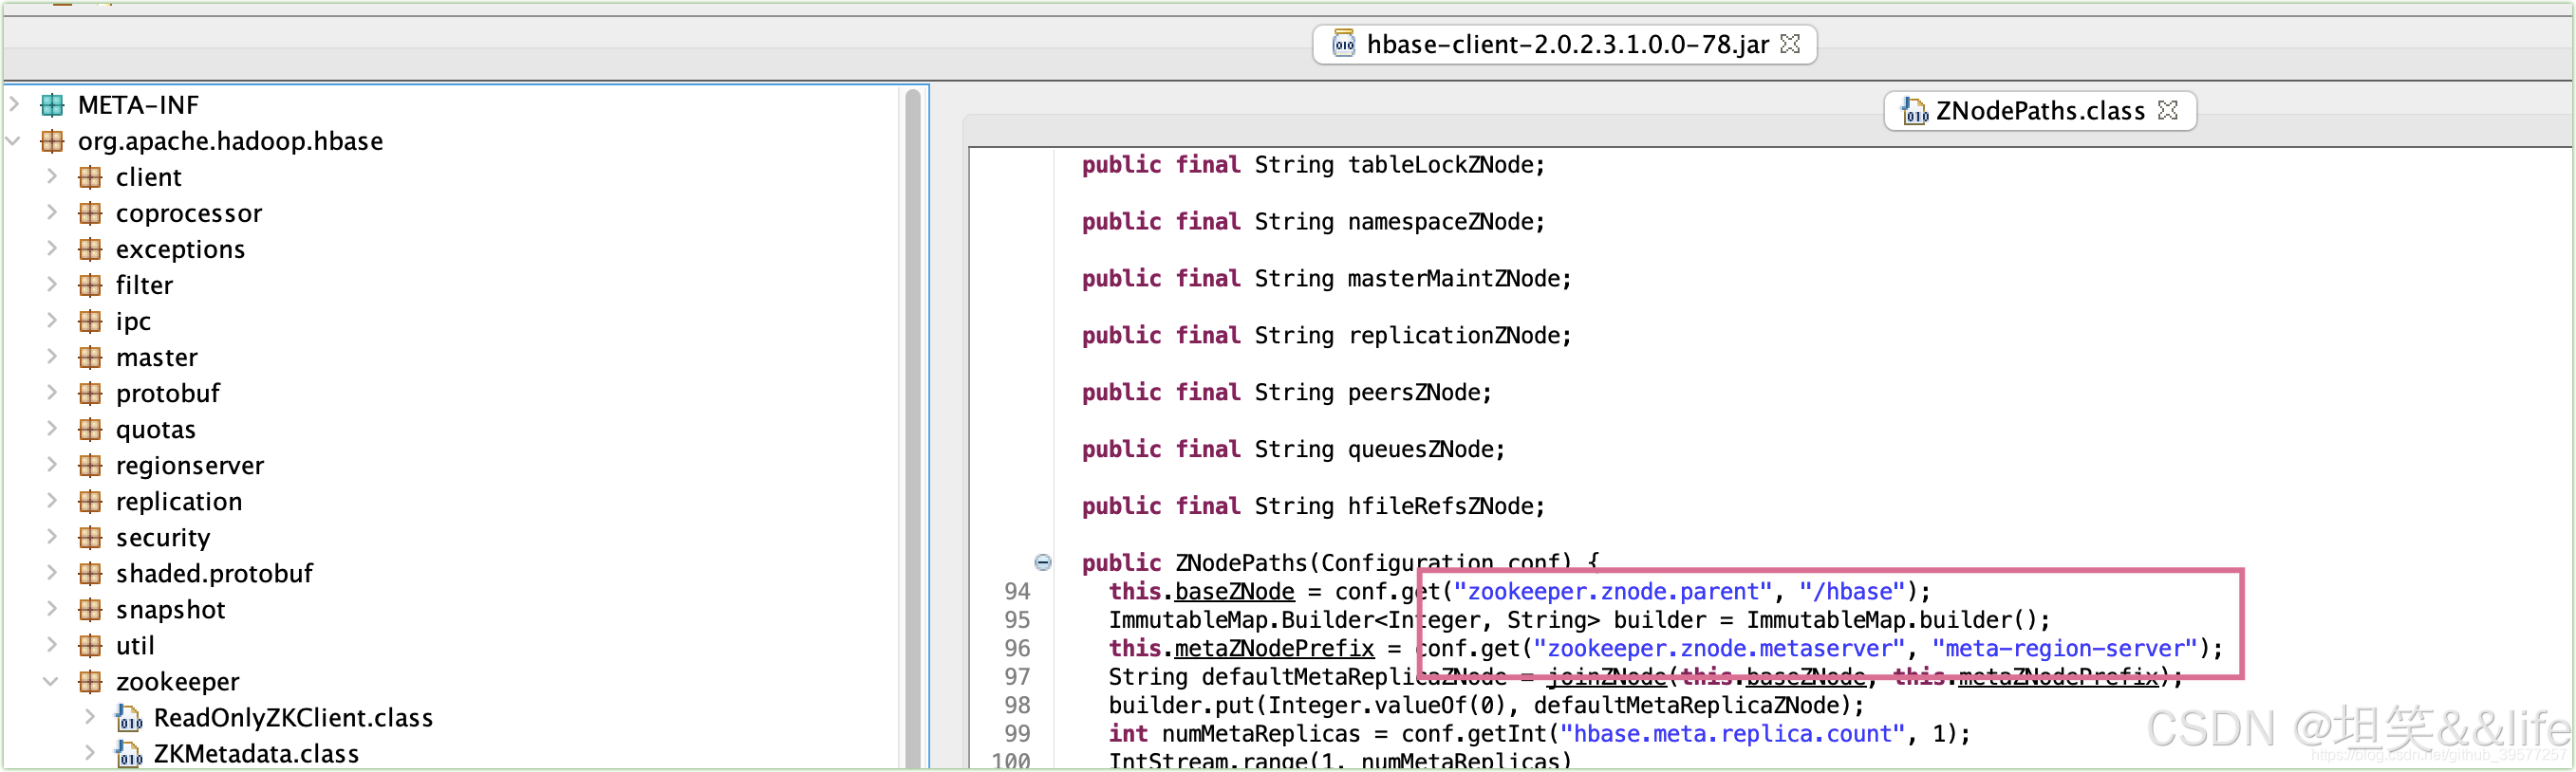Expand the shaded.protobuf package
Viewport: 2576px width, 772px height.
(52, 571)
